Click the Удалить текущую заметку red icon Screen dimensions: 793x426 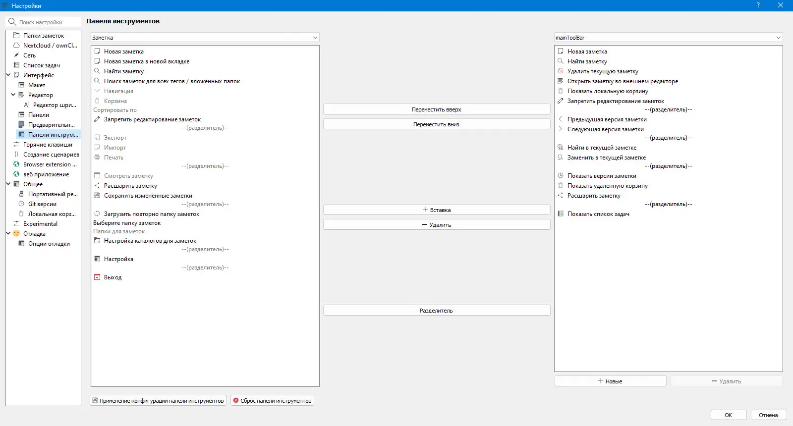(x=561, y=71)
